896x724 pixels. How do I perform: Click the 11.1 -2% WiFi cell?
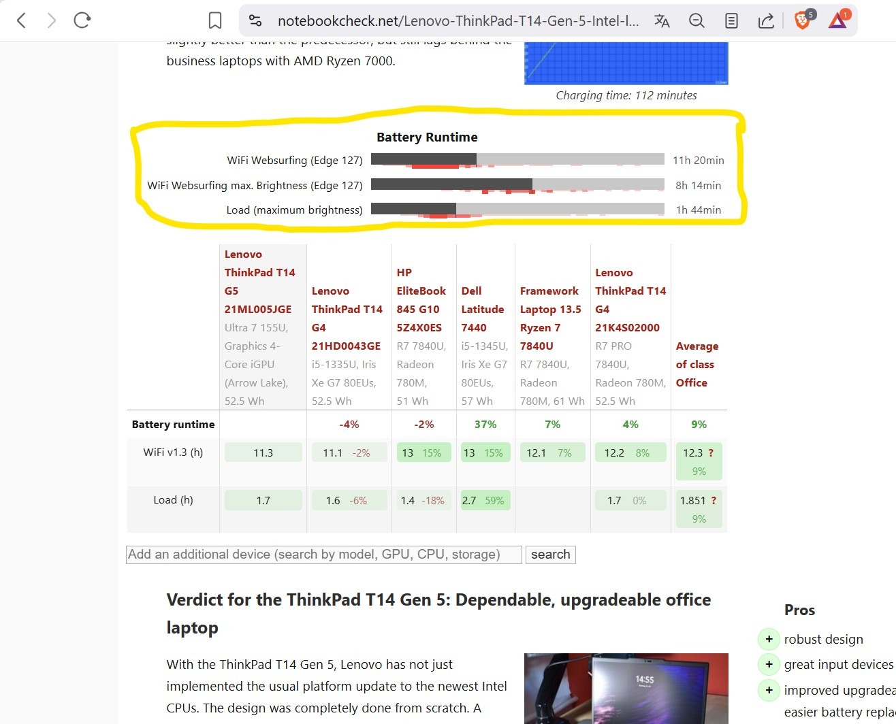click(349, 452)
